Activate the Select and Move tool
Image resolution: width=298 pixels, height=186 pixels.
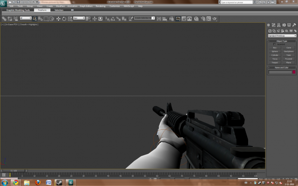58,19
